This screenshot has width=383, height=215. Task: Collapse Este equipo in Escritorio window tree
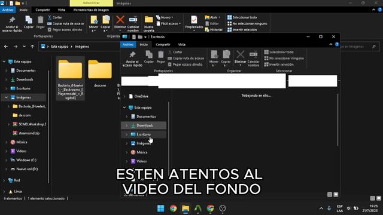click(124, 107)
